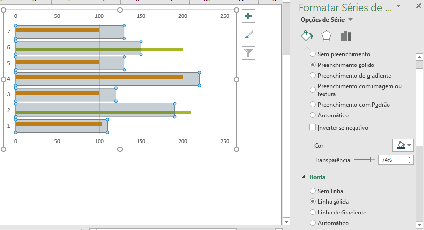
Task: Select Preenchimento com Padrão radio button
Action: (x=313, y=104)
